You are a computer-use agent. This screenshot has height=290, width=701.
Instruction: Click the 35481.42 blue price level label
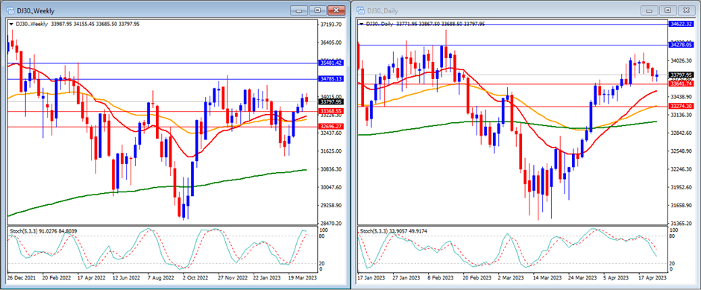tap(331, 63)
